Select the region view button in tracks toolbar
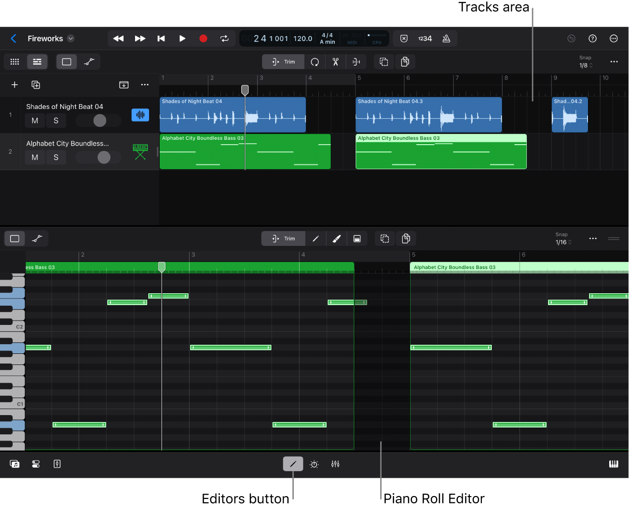Viewport: 629px width, 512px height. pos(67,62)
